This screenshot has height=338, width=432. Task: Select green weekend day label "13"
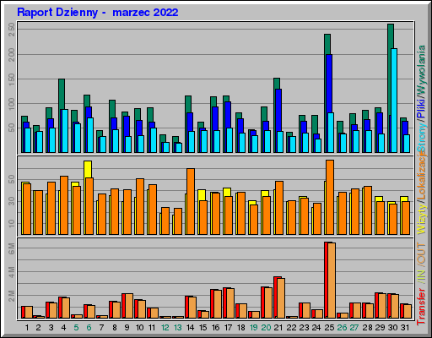click(x=177, y=328)
